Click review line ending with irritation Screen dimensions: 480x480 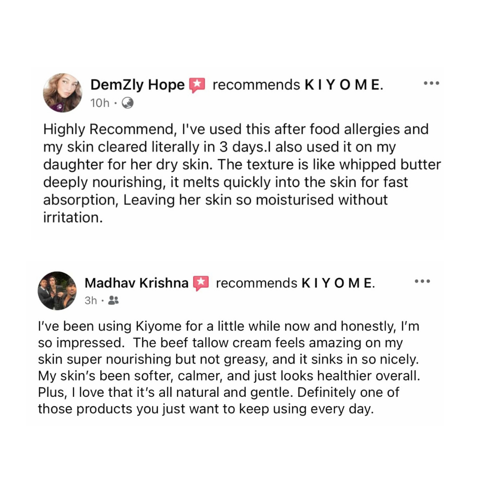click(73, 218)
